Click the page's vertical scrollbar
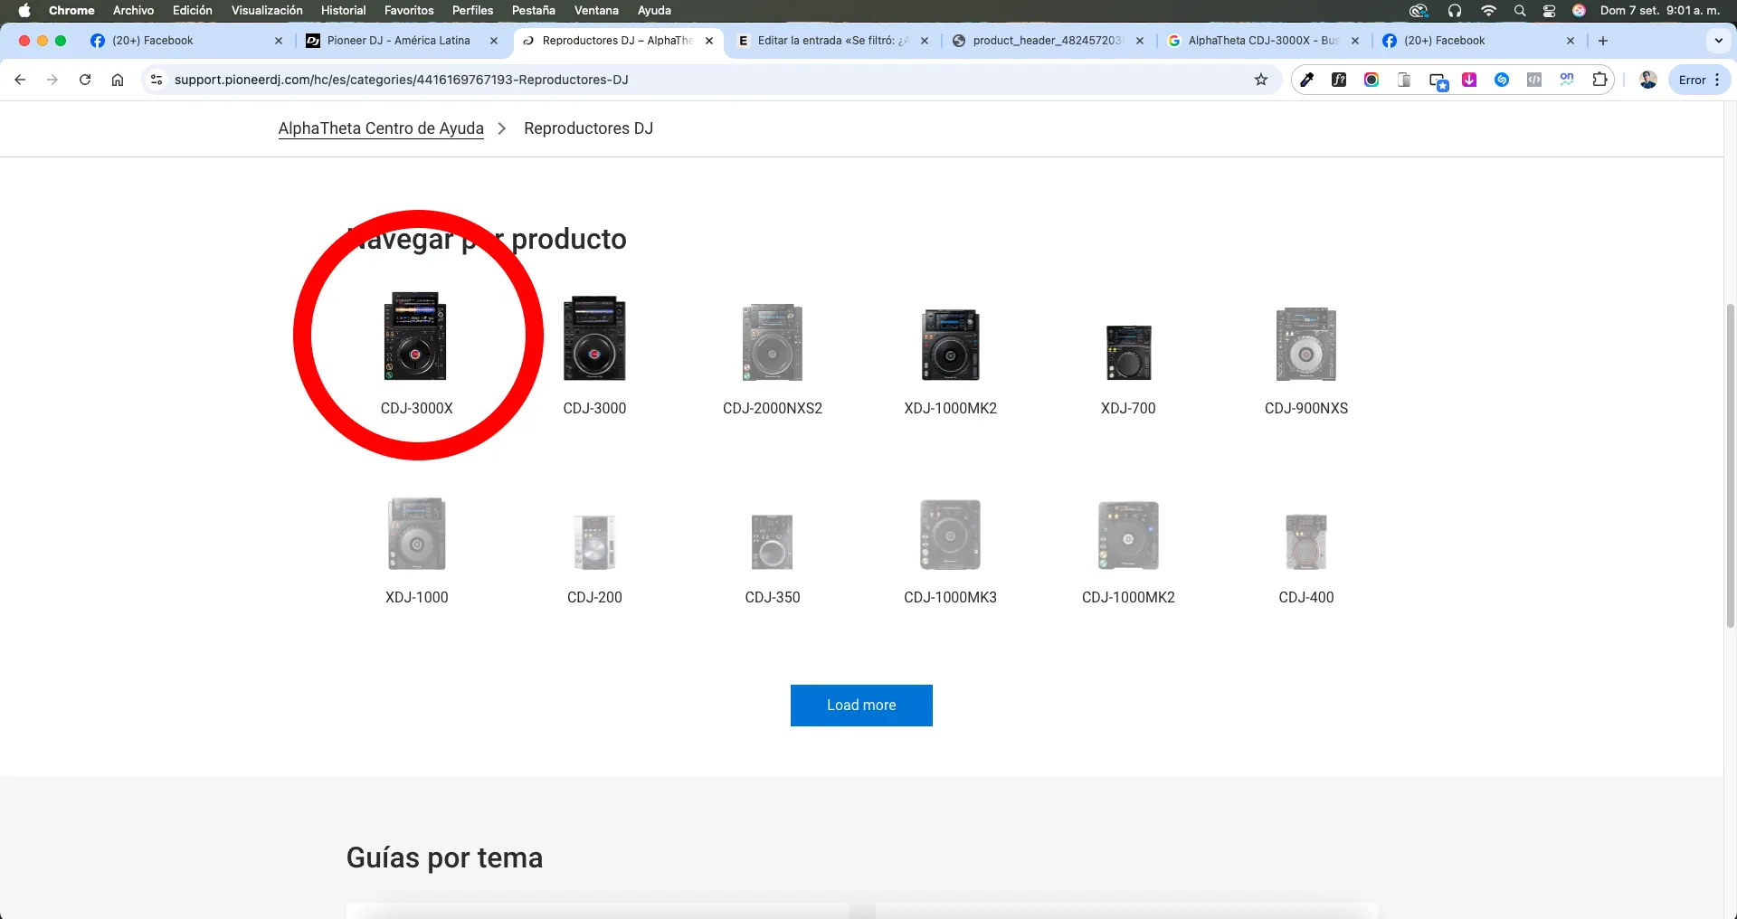The height and width of the screenshot is (919, 1737). click(1730, 466)
